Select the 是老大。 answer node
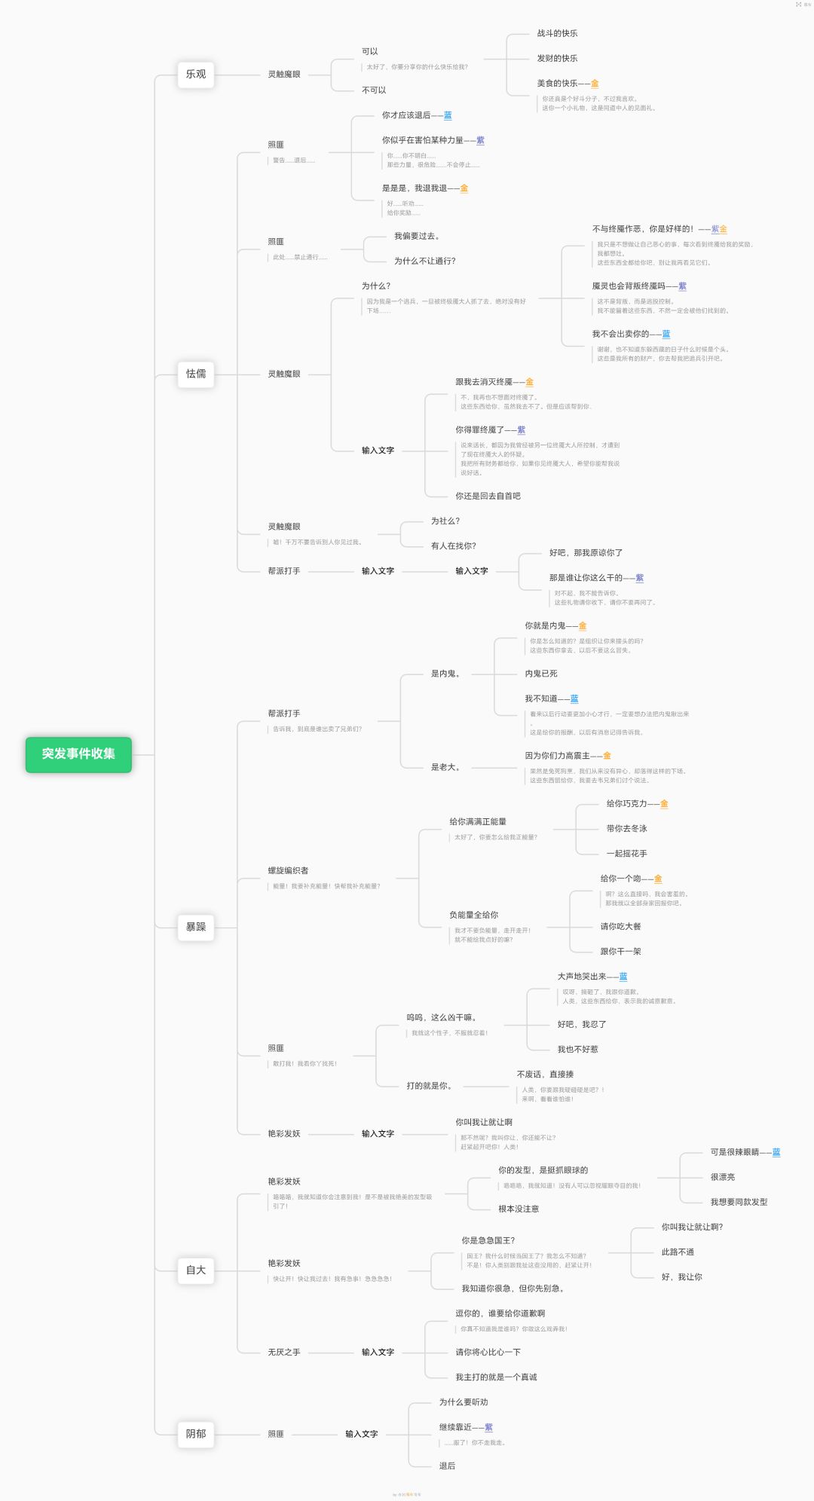Screen dimensions: 814x1501 click(445, 768)
